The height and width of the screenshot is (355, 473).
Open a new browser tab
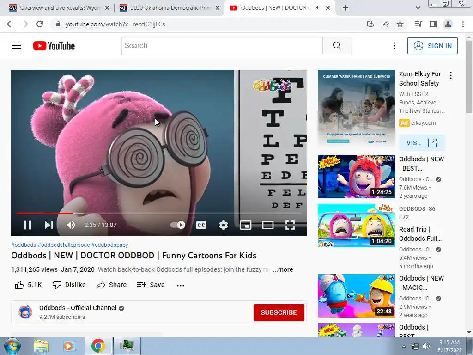tap(346, 8)
